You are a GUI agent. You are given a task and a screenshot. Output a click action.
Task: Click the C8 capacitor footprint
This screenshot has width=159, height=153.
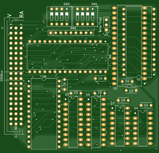pyautogui.click(x=64, y=84)
